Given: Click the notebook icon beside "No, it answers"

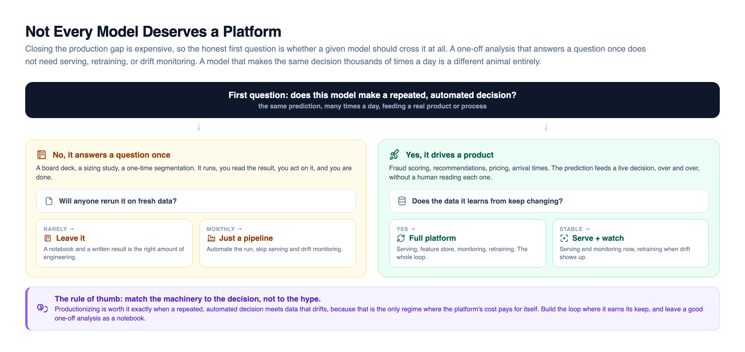Looking at the screenshot, I should 41,155.
